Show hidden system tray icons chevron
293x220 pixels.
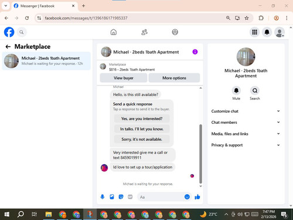click(x=226, y=214)
